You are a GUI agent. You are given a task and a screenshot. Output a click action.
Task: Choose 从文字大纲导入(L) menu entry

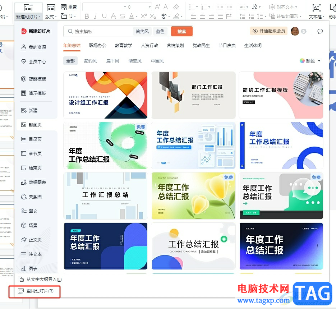(40, 279)
